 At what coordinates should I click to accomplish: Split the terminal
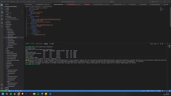pos(160,44)
